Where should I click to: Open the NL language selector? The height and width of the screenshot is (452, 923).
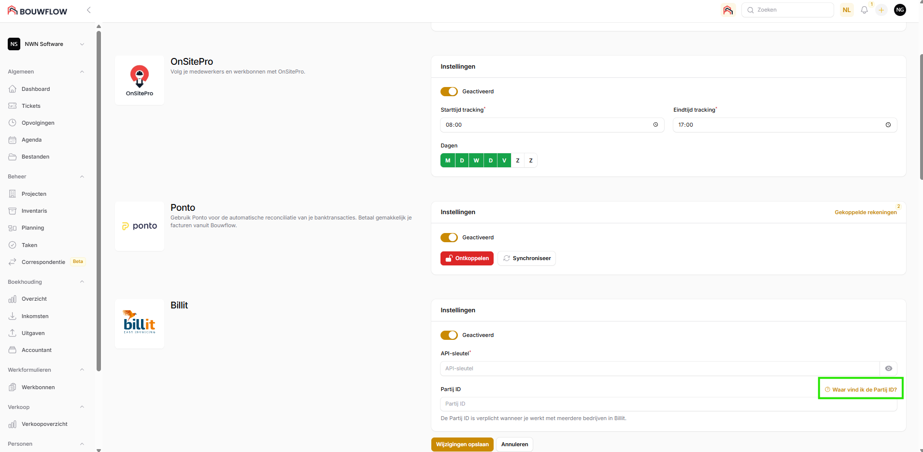pos(846,10)
